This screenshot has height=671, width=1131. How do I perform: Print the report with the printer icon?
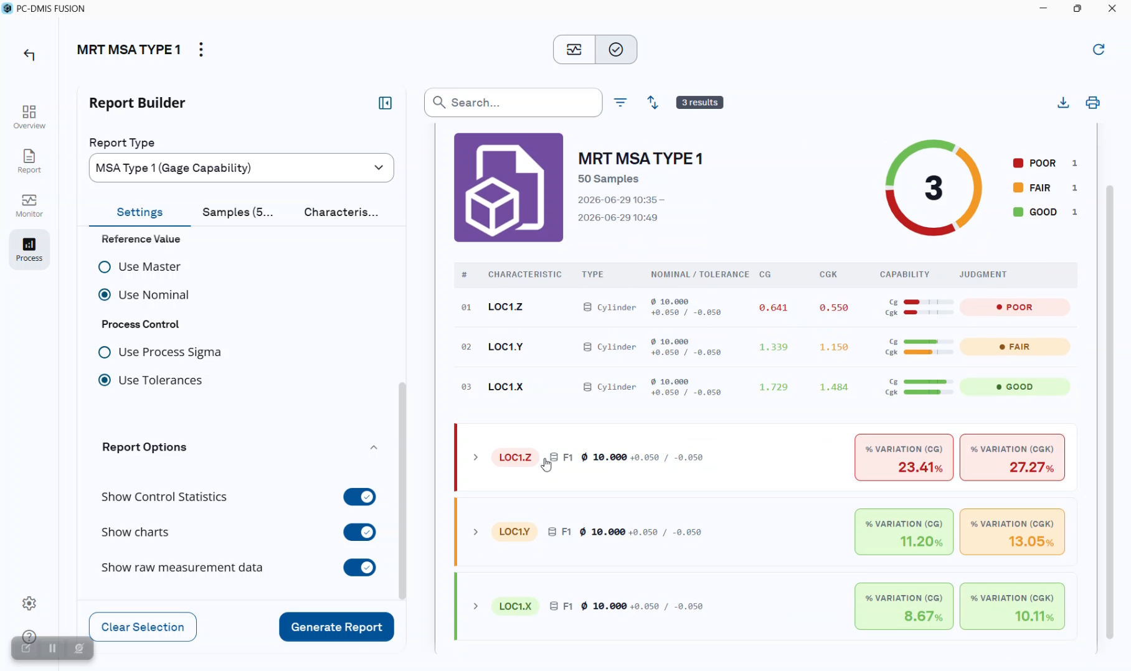(1093, 103)
